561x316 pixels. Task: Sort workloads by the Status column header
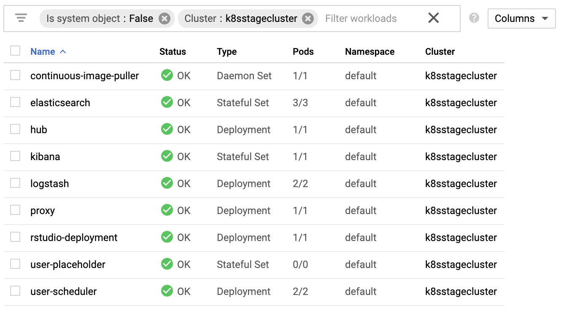point(173,52)
